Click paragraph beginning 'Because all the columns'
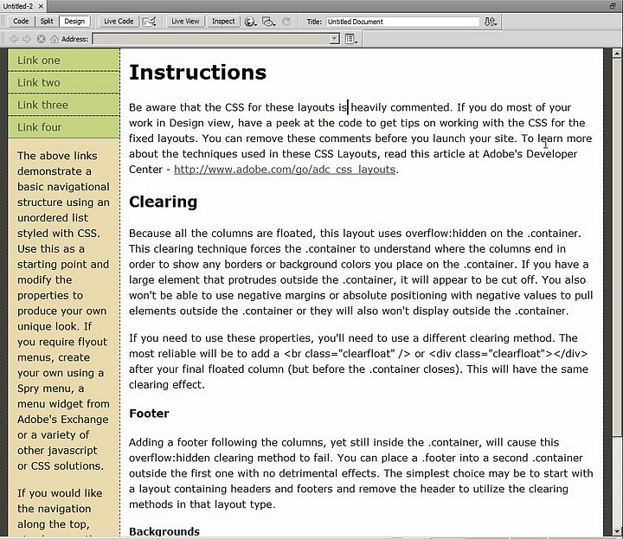 point(361,272)
